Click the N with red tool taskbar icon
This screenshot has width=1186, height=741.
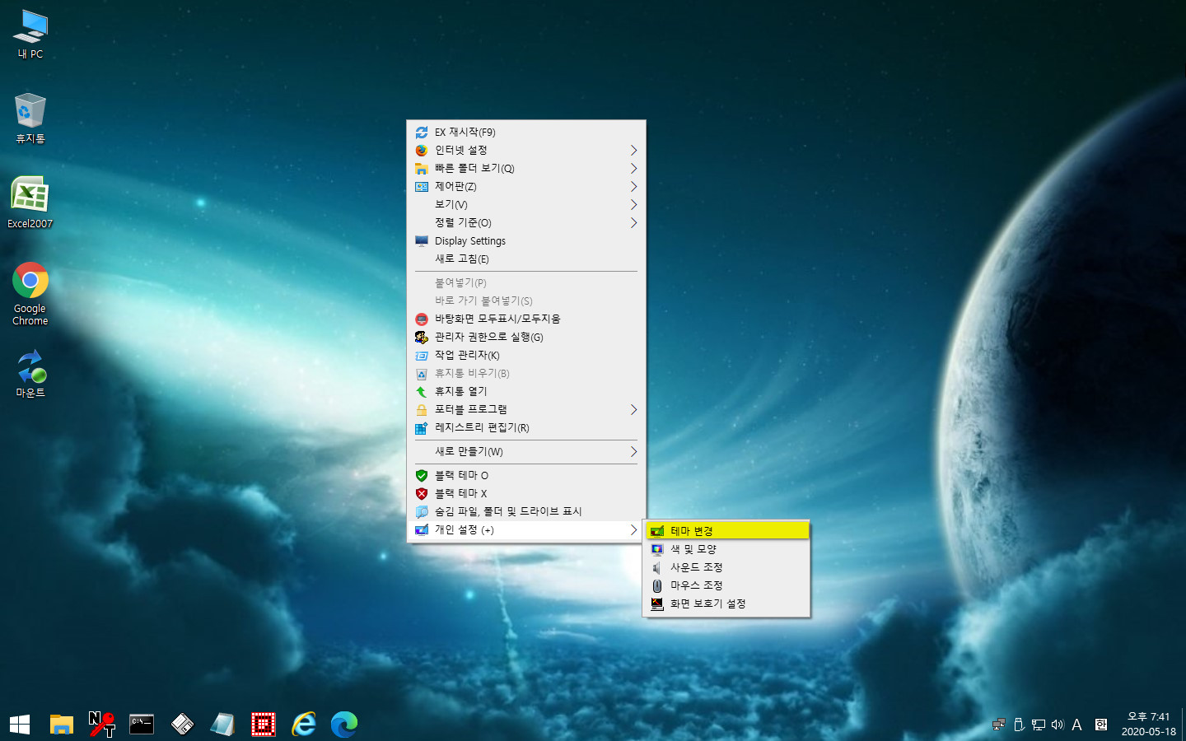point(102,724)
